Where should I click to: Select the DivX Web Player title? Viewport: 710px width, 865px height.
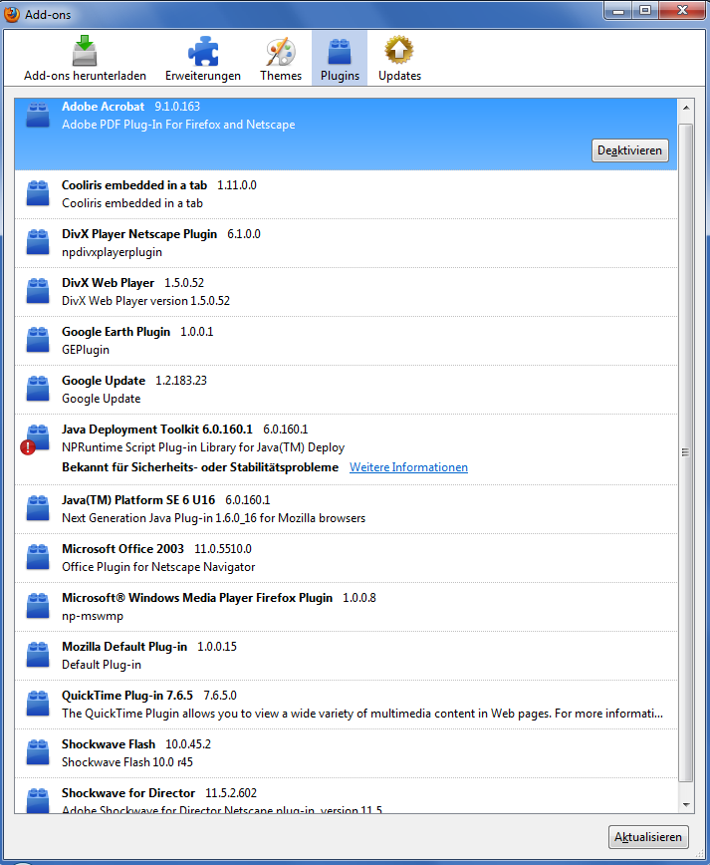tap(108, 283)
